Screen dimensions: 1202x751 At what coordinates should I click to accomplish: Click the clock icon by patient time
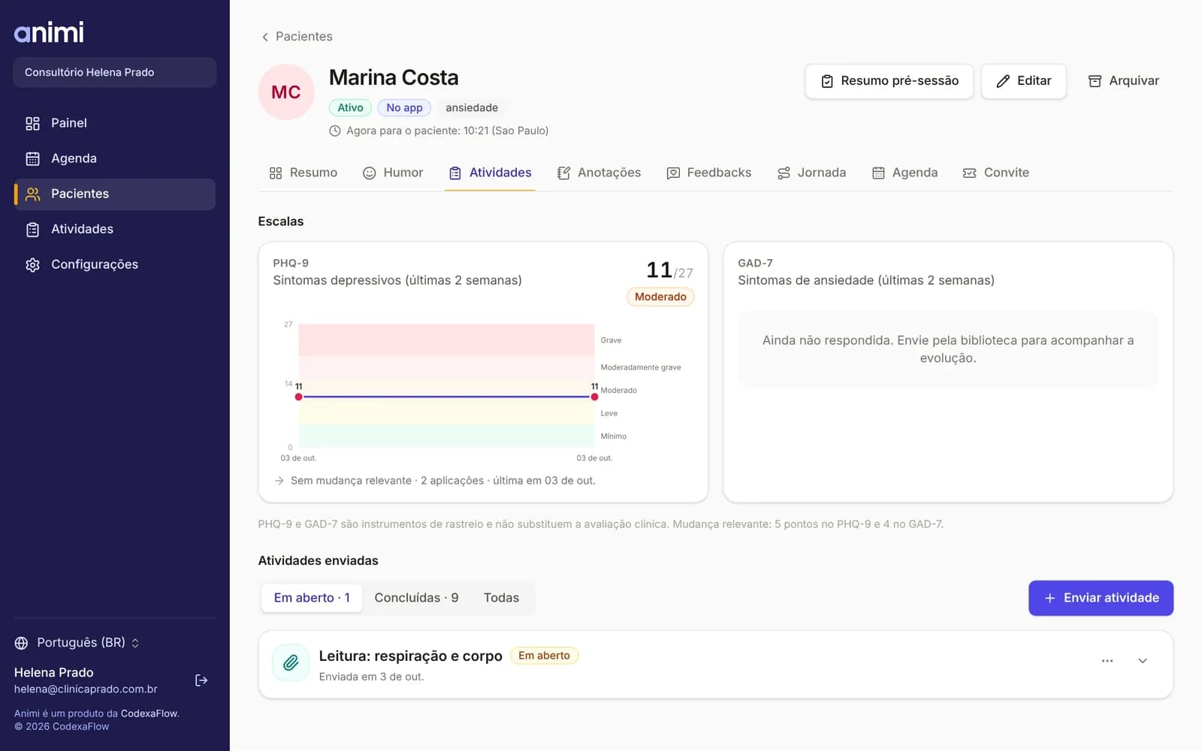coord(335,131)
